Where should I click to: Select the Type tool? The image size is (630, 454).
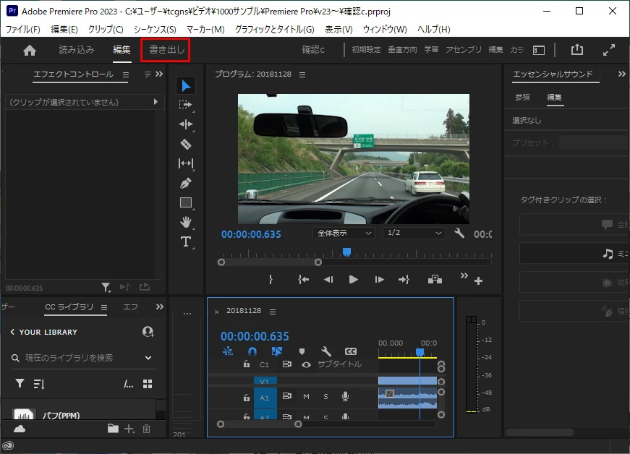[x=186, y=241]
